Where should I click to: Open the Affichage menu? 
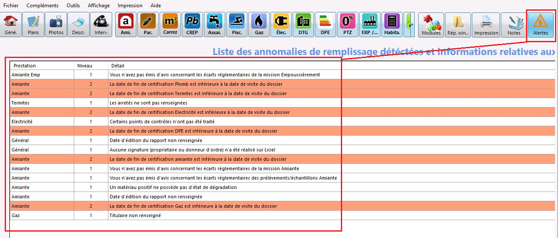[99, 6]
